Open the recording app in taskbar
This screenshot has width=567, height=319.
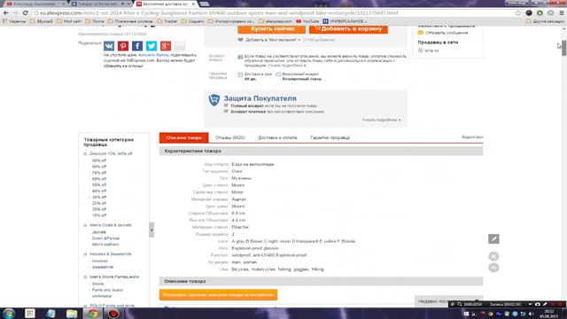click(x=113, y=313)
